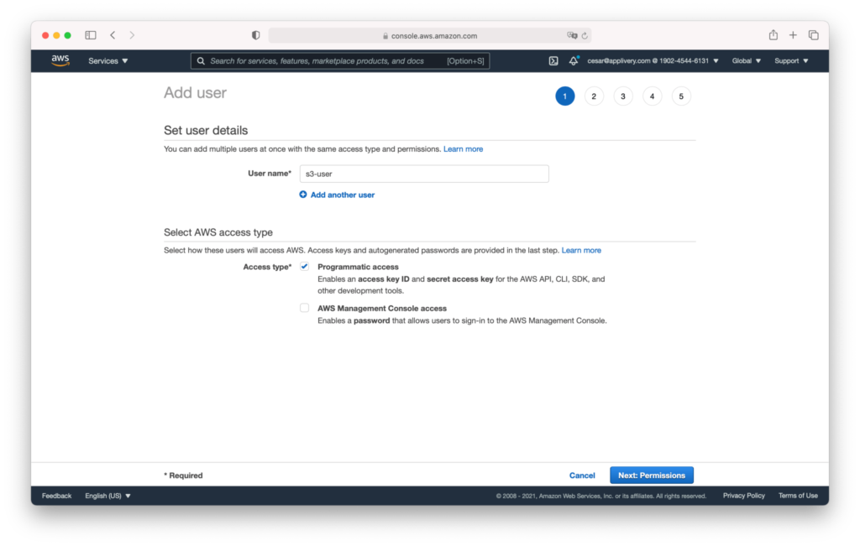860x546 pixels.
Task: Open Safari's share sheet icon
Action: point(772,34)
